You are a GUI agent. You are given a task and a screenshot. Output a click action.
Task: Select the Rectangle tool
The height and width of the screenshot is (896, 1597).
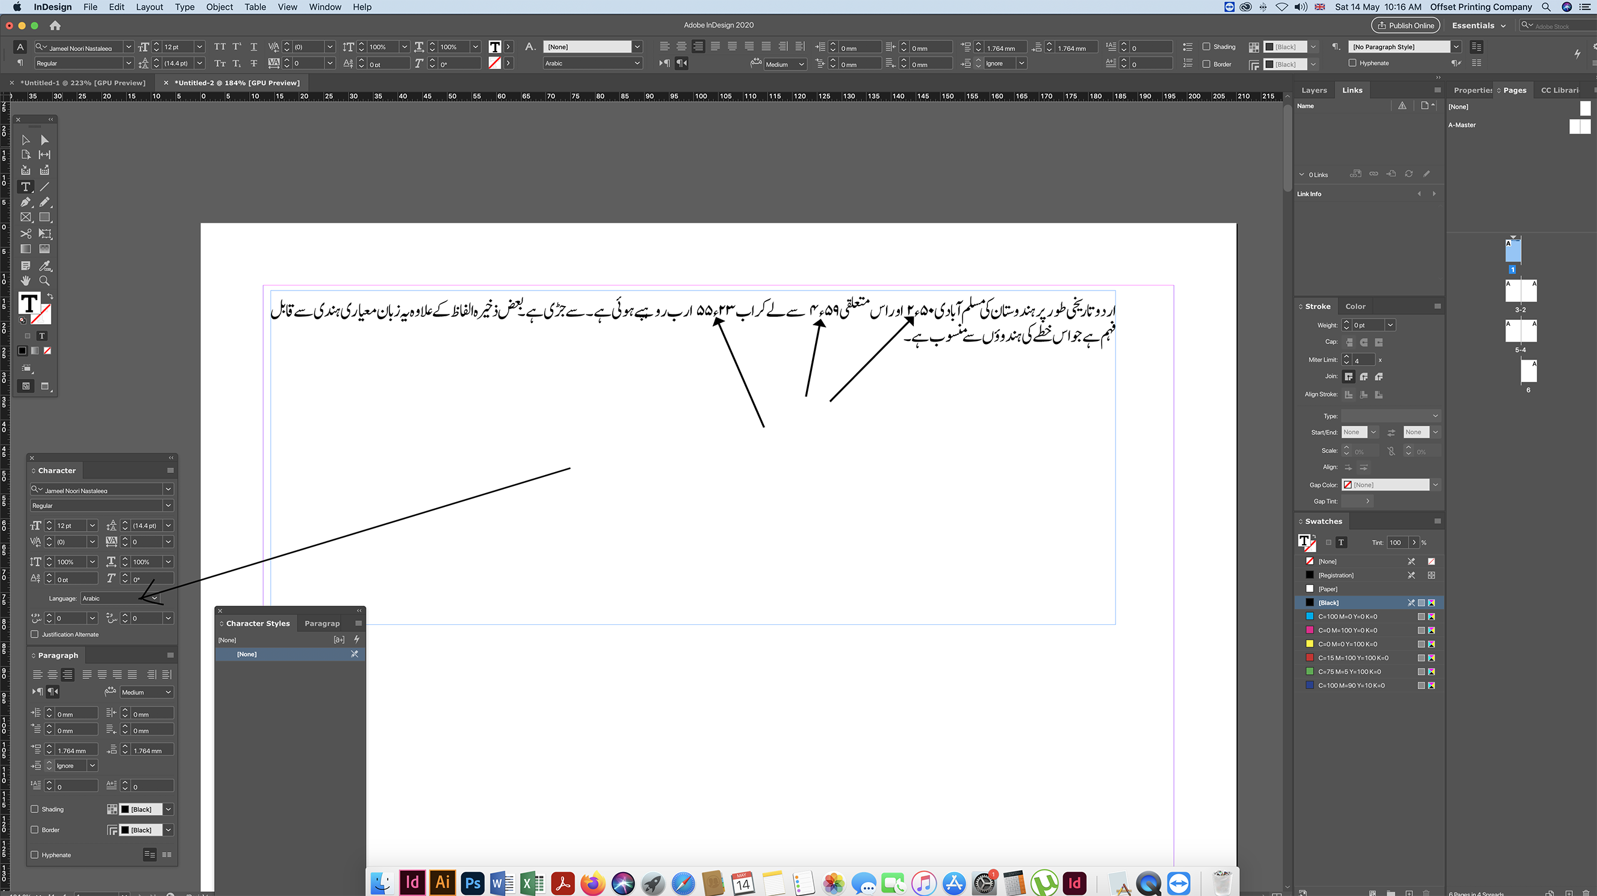(x=45, y=217)
